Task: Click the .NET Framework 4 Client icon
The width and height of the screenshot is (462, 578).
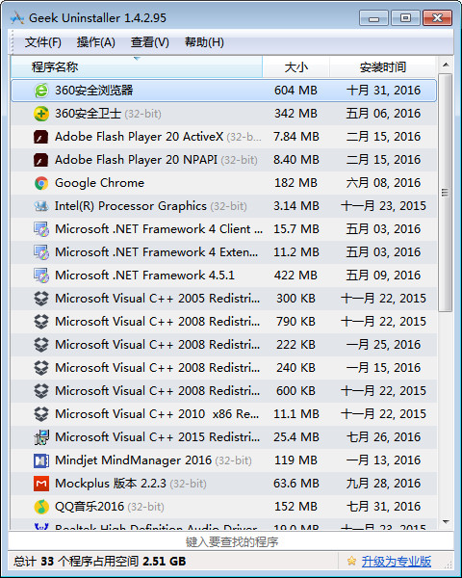Action: (41, 229)
